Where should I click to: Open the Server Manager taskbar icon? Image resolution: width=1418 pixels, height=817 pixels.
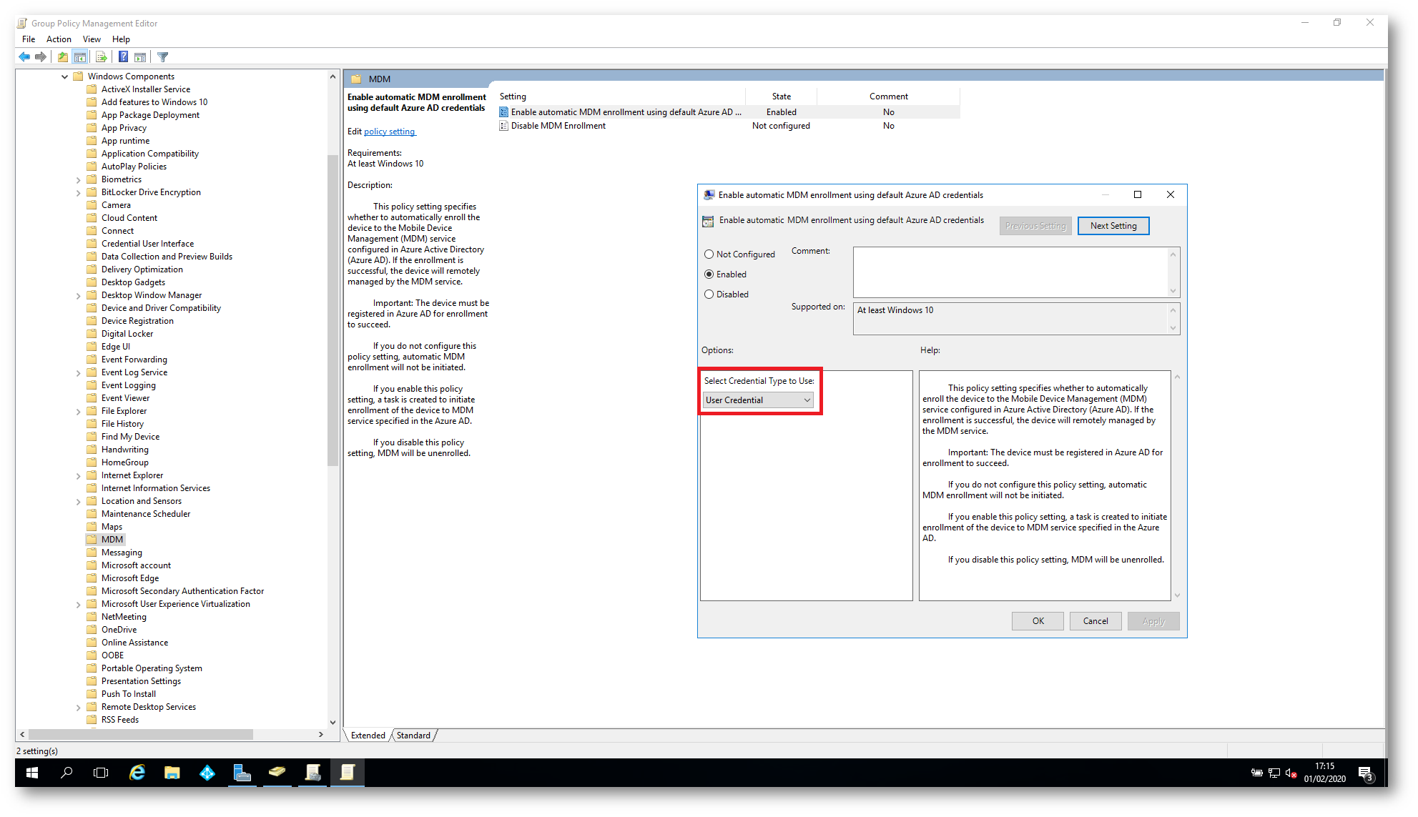tap(242, 773)
